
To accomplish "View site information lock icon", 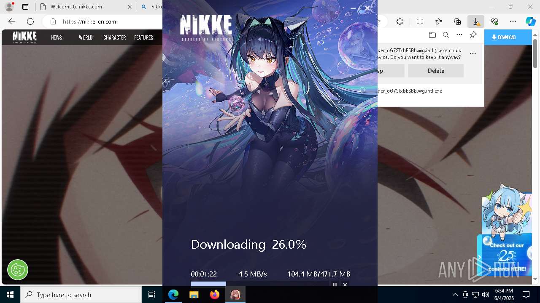I will [53, 21].
